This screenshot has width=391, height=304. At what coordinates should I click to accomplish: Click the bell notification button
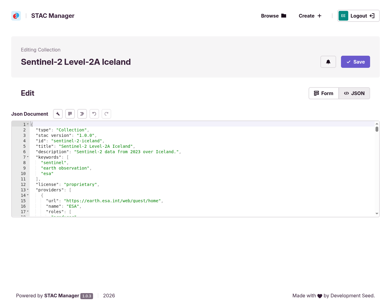pos(328,62)
